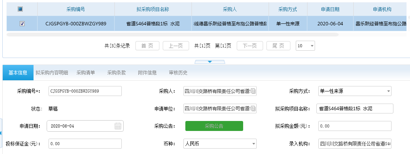
Task: Open the page size dropdown showing 10
Action: [x=311, y=46]
